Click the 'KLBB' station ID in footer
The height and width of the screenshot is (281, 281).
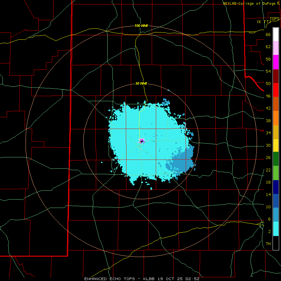click(149, 279)
